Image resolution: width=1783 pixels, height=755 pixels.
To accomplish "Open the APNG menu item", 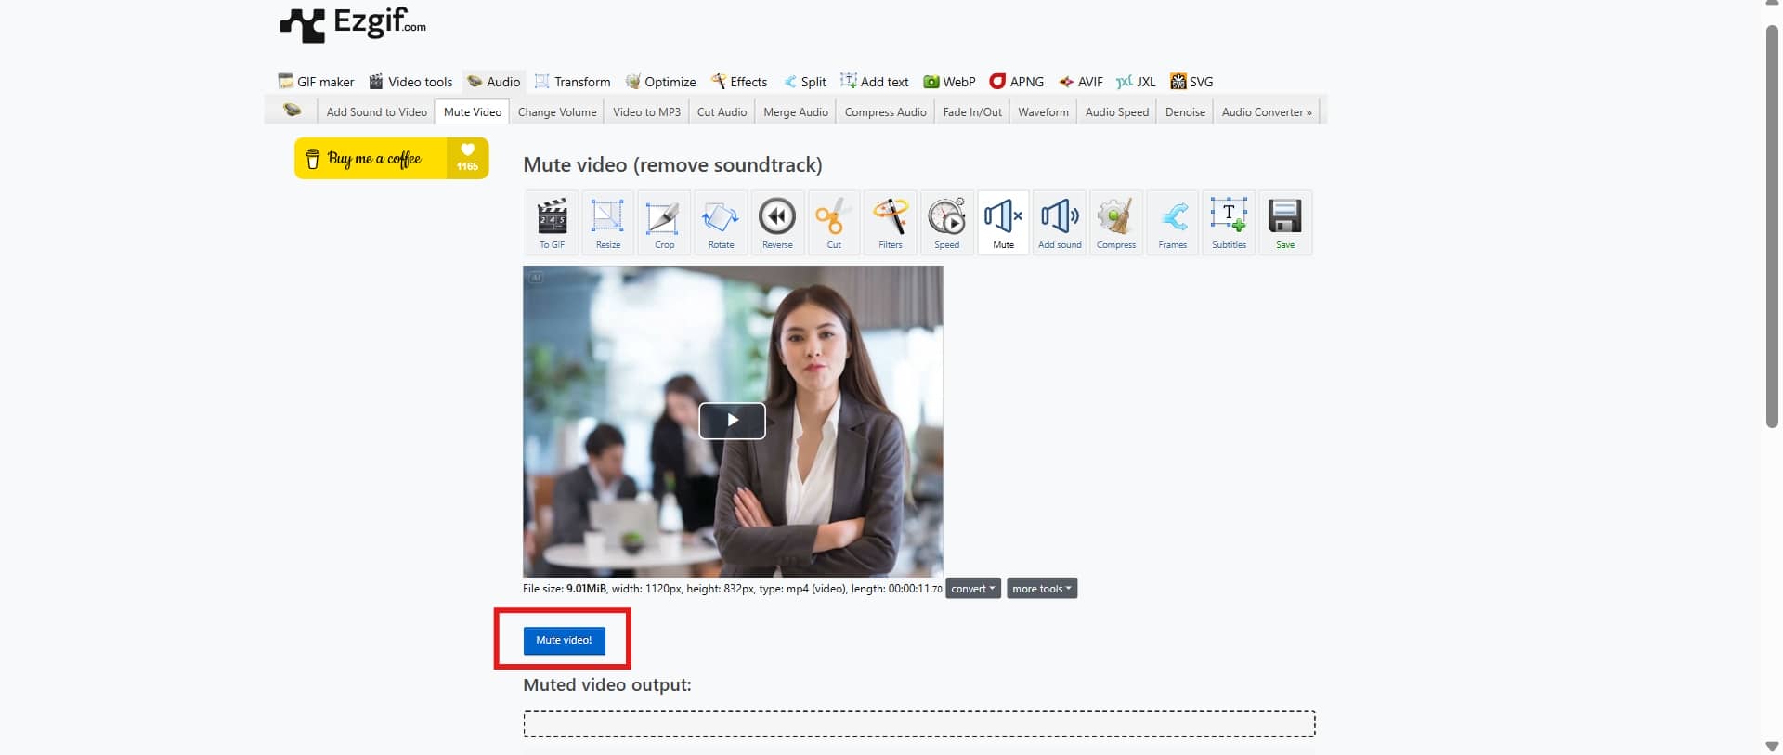I will tap(1017, 82).
